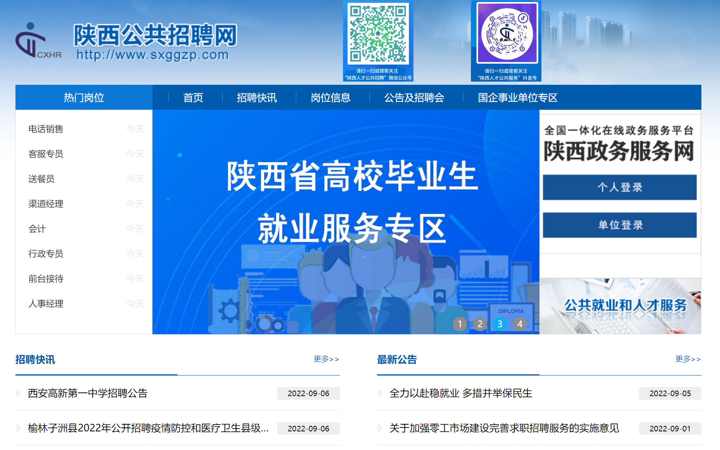Open the 公共就业和人才服务 banner image
The image size is (720, 450).
click(620, 306)
